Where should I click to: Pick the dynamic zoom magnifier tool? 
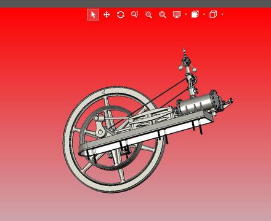[134, 14]
